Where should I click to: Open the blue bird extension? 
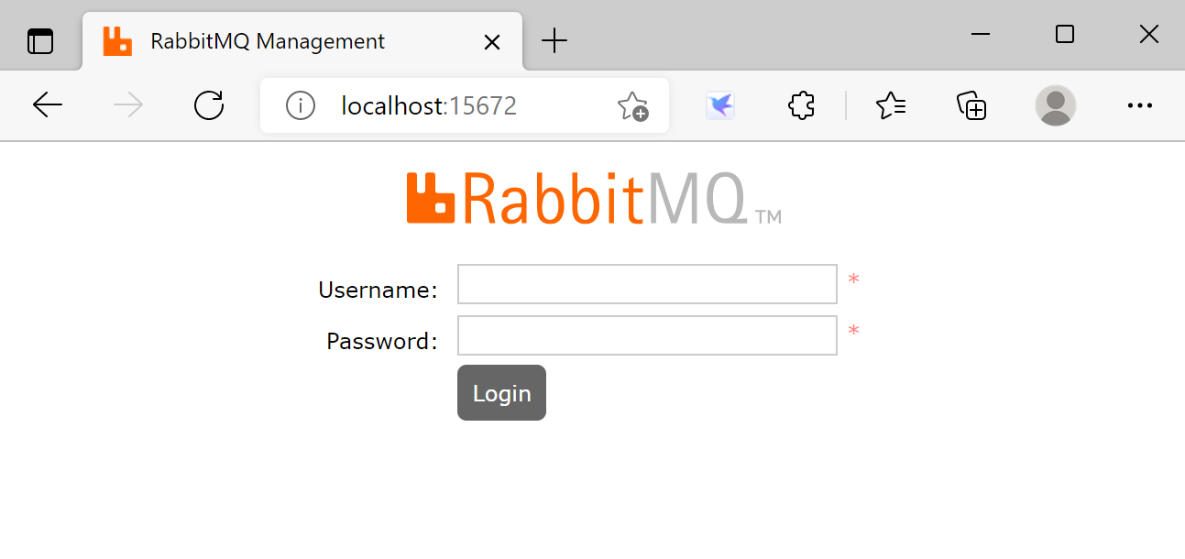[720, 104]
